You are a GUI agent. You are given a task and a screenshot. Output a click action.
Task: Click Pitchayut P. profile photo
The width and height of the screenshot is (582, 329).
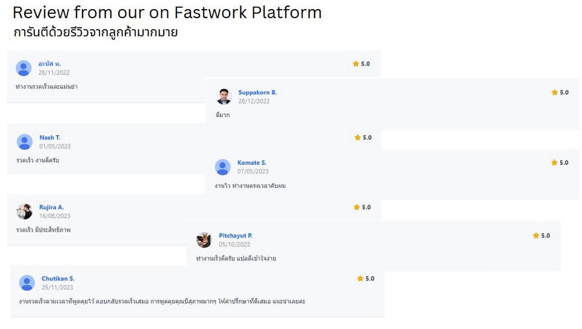tap(204, 240)
